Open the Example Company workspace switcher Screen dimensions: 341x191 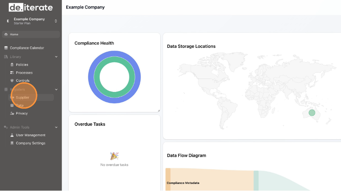coord(56,21)
